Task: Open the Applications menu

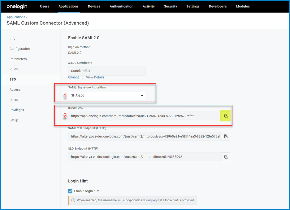Action: pyautogui.click(x=69, y=6)
